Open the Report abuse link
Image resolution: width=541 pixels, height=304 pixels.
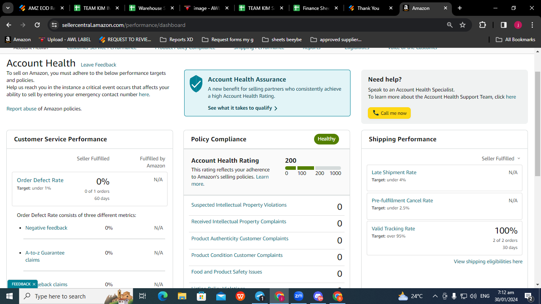[x=21, y=108]
